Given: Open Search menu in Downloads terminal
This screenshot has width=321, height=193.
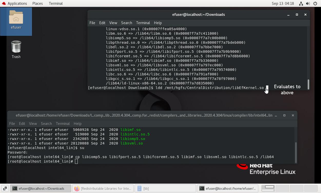Looking at the screenshot, I should click(x=127, y=23).
